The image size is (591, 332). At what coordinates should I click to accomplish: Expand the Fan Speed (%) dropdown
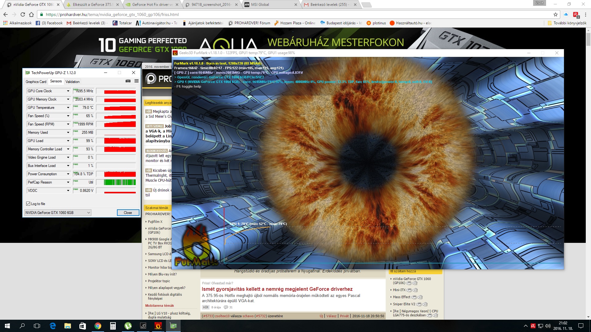pos(68,116)
